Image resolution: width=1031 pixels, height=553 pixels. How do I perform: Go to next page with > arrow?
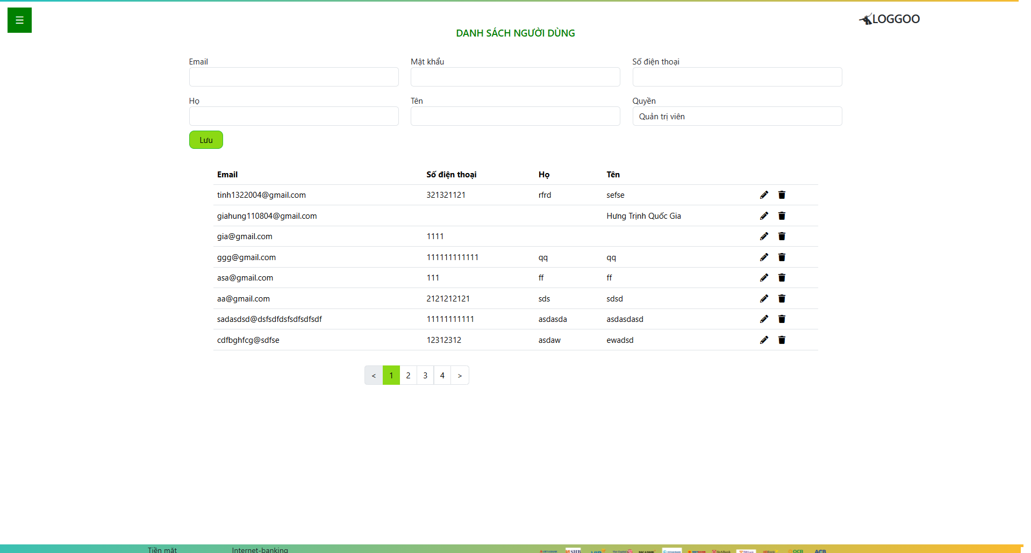460,375
